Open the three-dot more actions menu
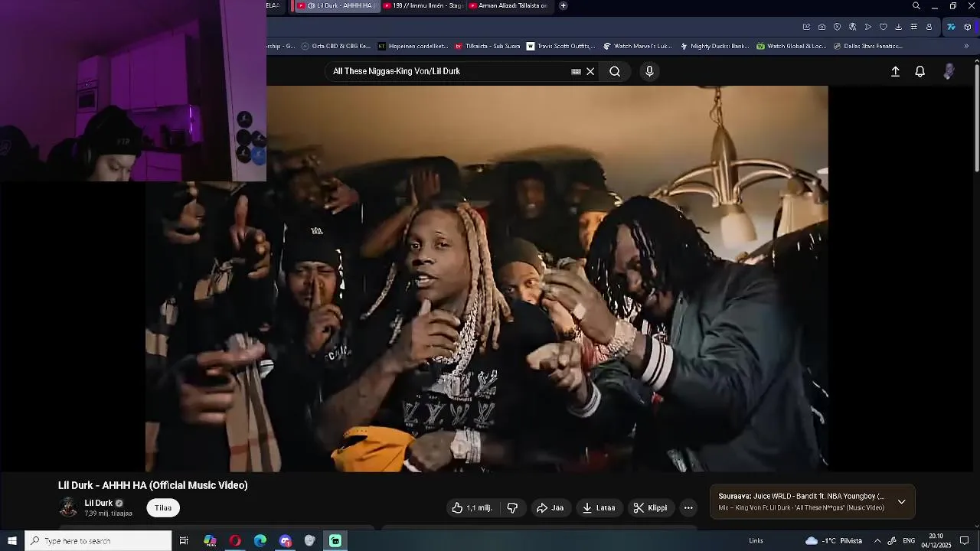Screen dimensions: 980x551 [x=688, y=508]
